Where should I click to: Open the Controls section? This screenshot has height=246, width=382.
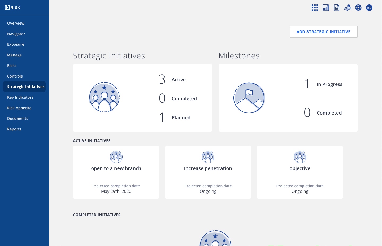click(15, 76)
